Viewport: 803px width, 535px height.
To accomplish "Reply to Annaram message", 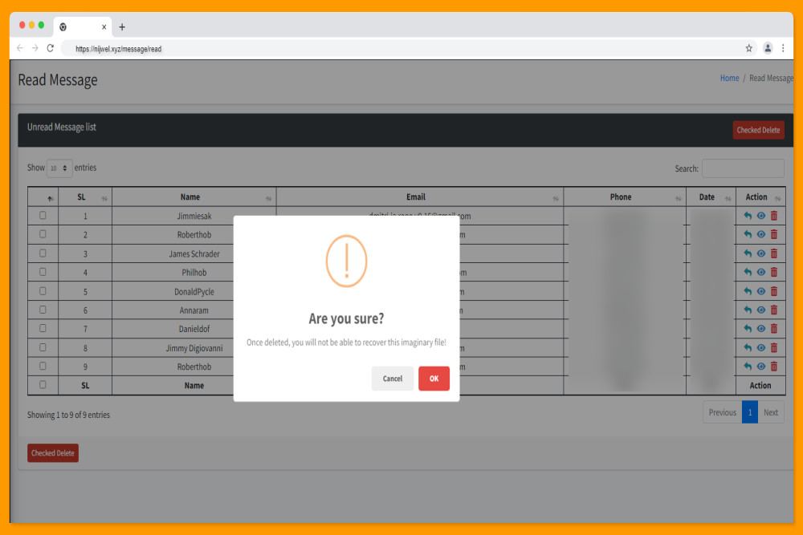I will click(748, 310).
